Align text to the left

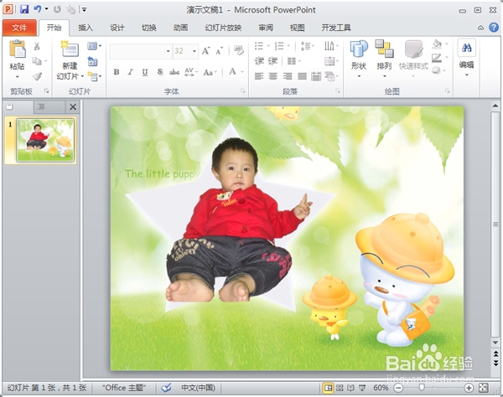(x=259, y=76)
